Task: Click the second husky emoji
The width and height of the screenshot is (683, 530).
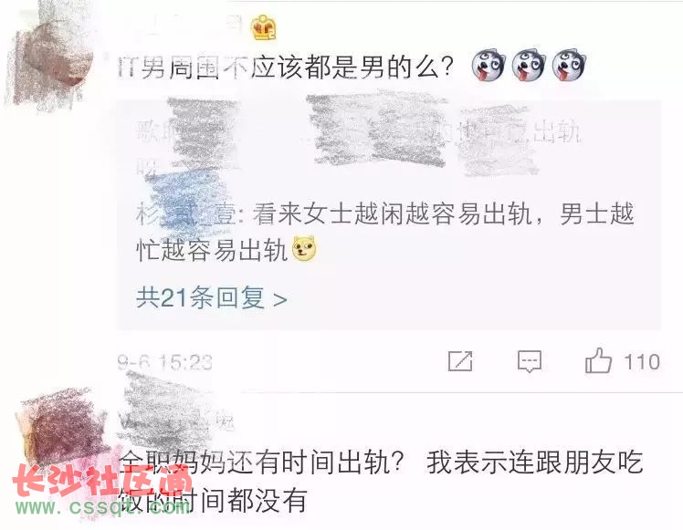Action: pyautogui.click(x=529, y=65)
